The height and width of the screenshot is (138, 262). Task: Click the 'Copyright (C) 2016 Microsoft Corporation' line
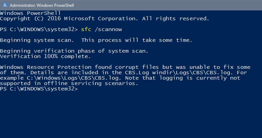(x=69, y=19)
